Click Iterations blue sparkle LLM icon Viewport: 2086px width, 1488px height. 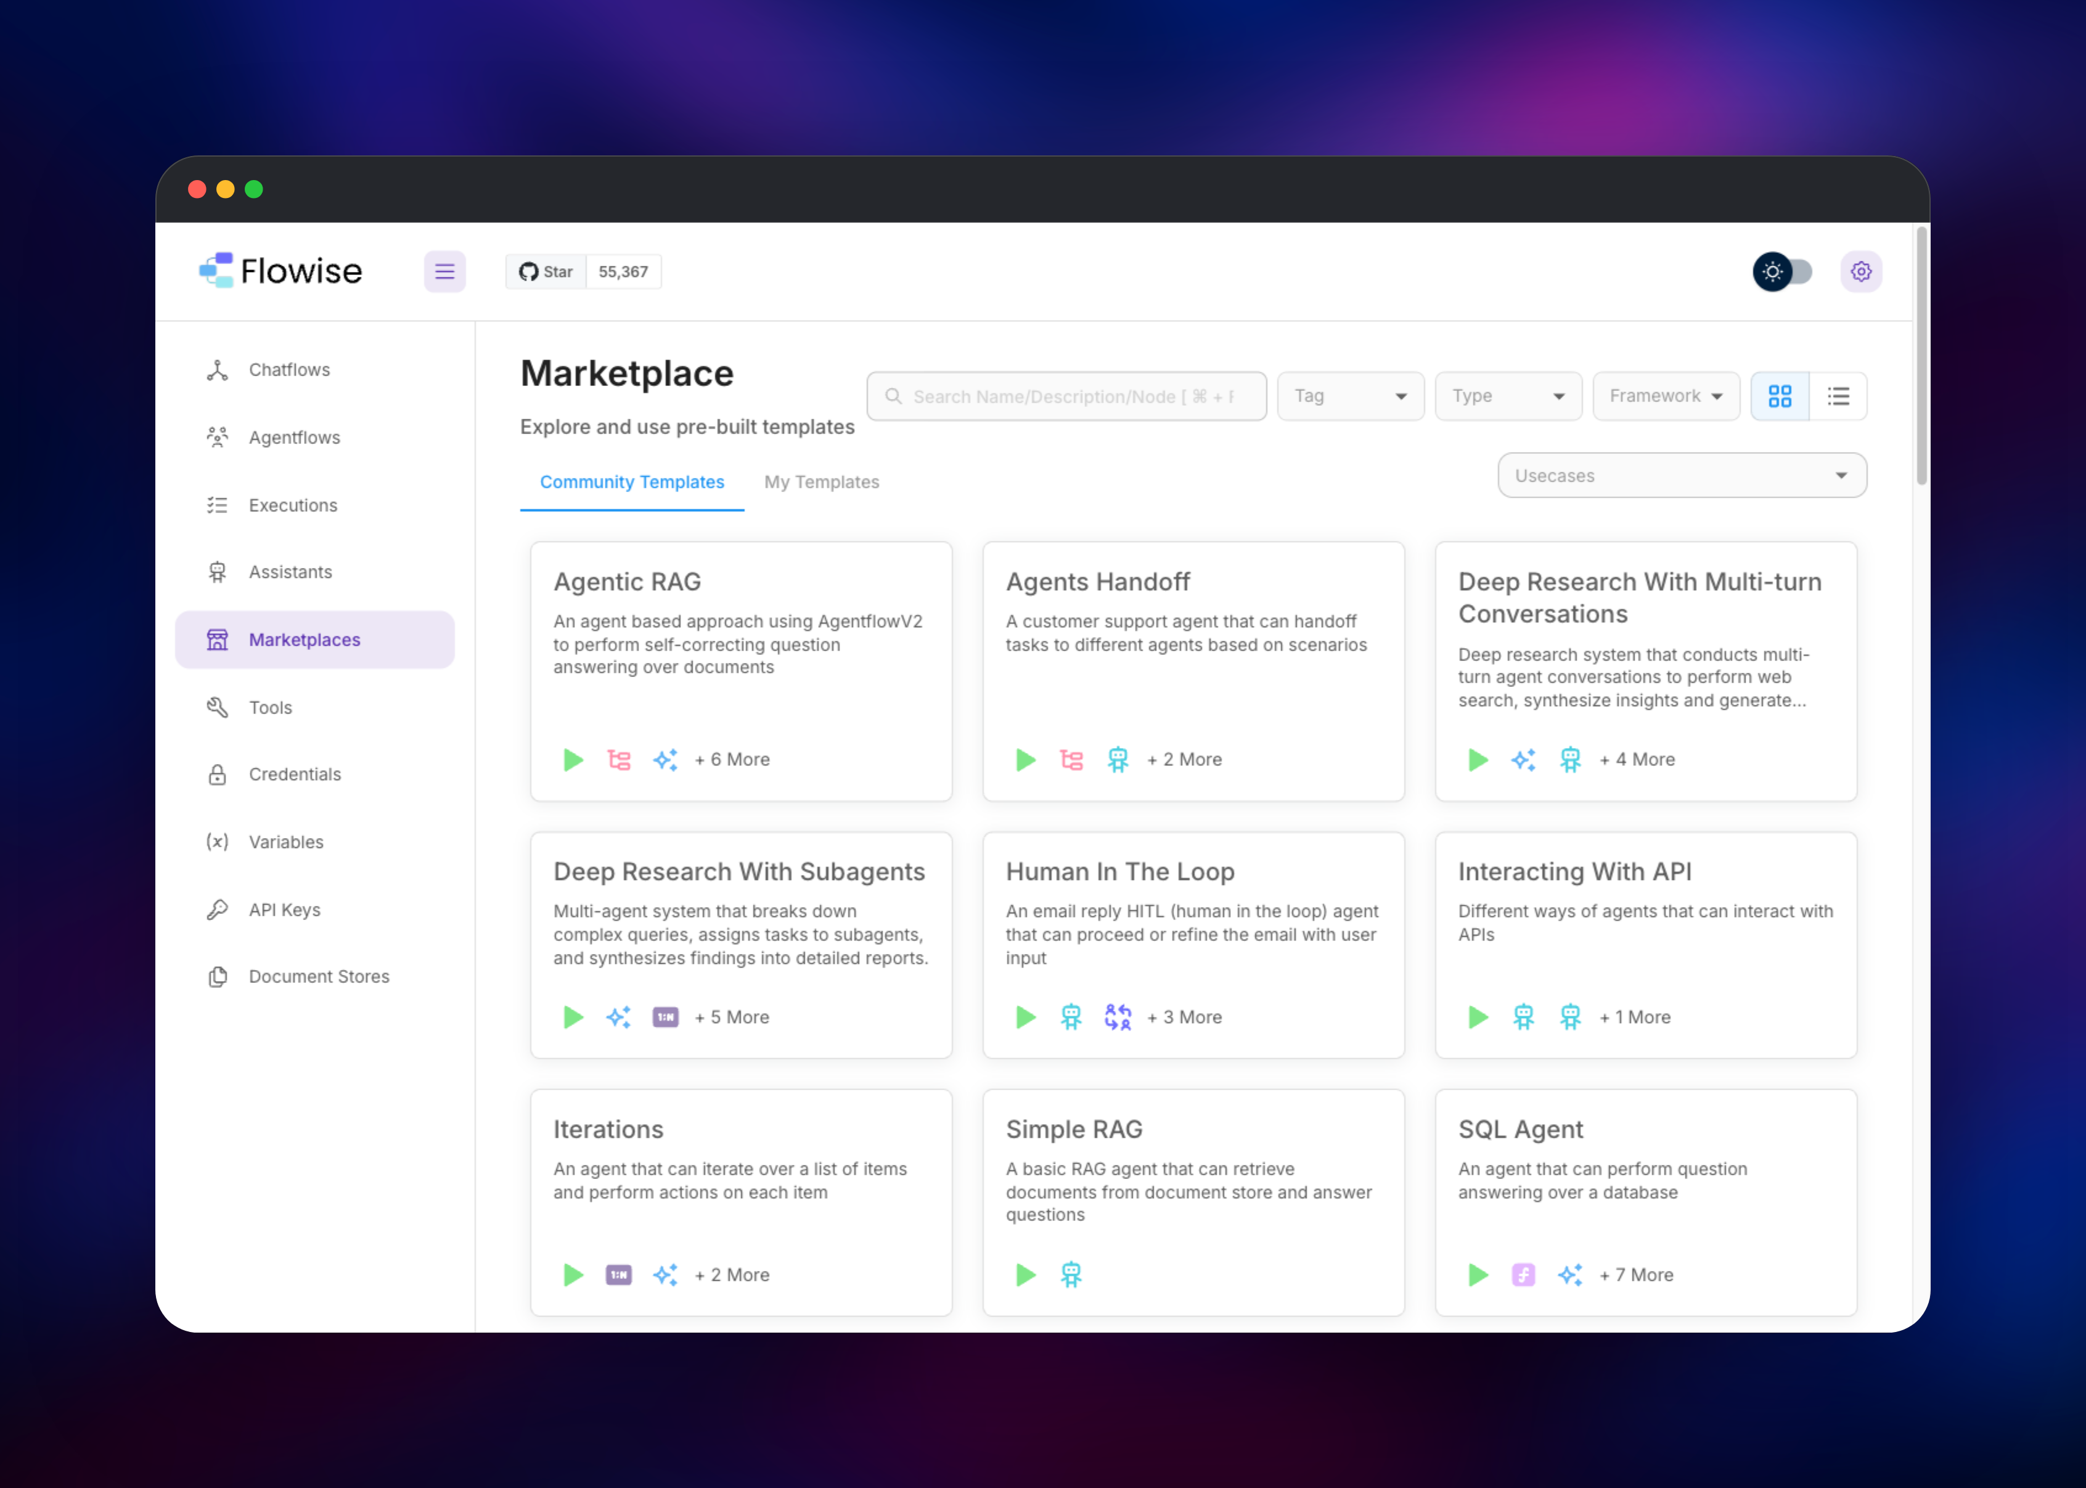coord(666,1275)
